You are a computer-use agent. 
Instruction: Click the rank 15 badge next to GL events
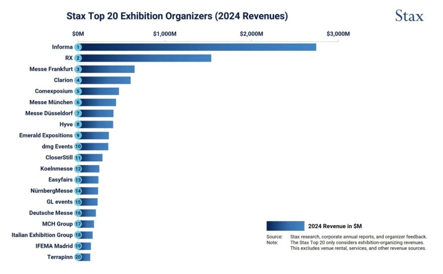pyautogui.click(x=78, y=202)
